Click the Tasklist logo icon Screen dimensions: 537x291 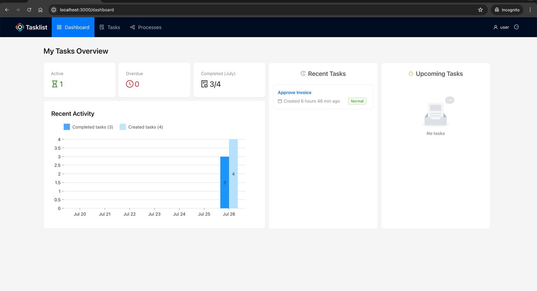click(20, 27)
